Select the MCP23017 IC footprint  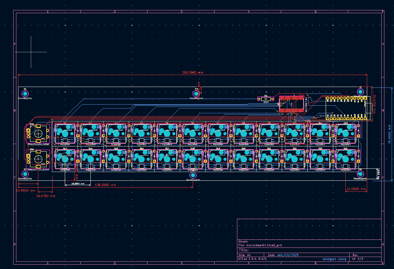(x=291, y=104)
